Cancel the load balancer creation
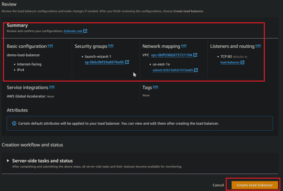The height and width of the screenshot is (191, 283). click(218, 185)
